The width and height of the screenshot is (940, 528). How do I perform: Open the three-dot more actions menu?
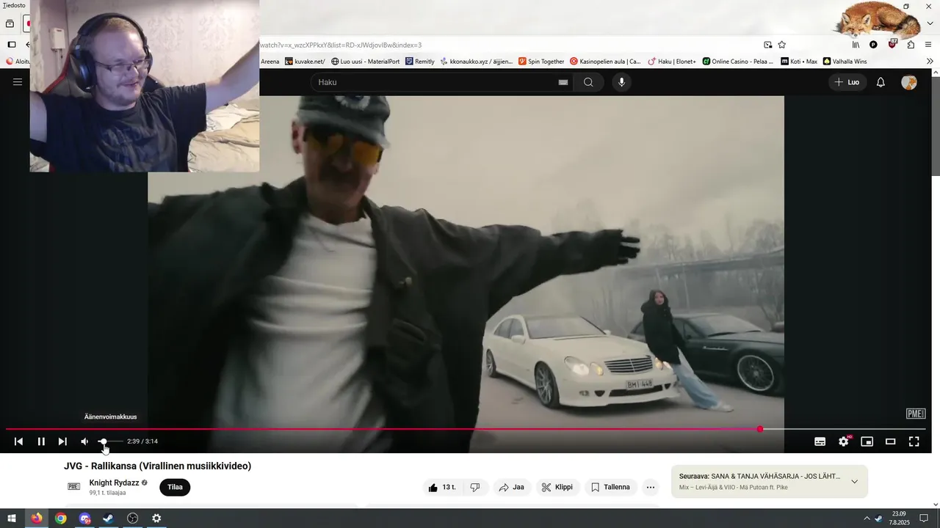click(650, 487)
